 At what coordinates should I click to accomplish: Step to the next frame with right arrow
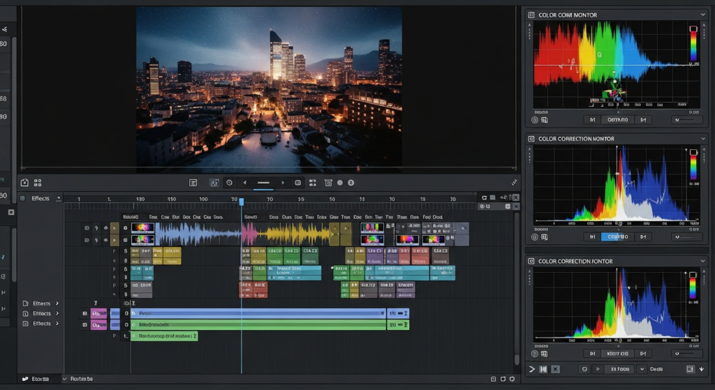tap(283, 183)
